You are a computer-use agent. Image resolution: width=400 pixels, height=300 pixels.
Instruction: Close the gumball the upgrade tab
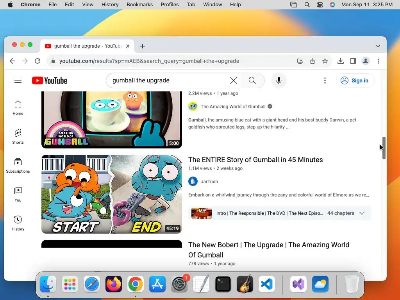(x=128, y=46)
